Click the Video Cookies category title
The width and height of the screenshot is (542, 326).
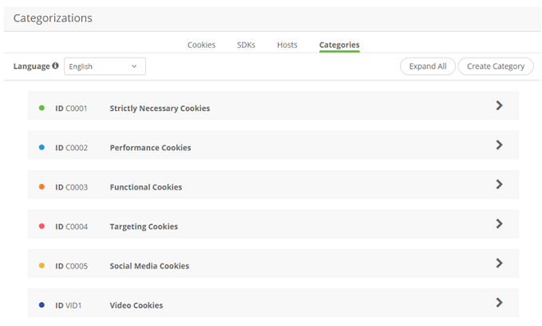pos(136,305)
